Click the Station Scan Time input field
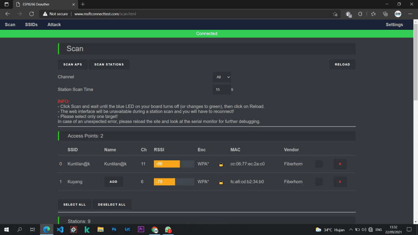Screen dimensions: 418x235 click(x=220, y=89)
